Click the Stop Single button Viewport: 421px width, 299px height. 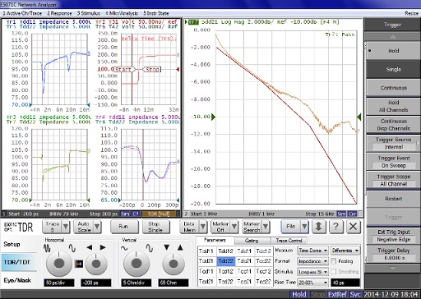155,227
